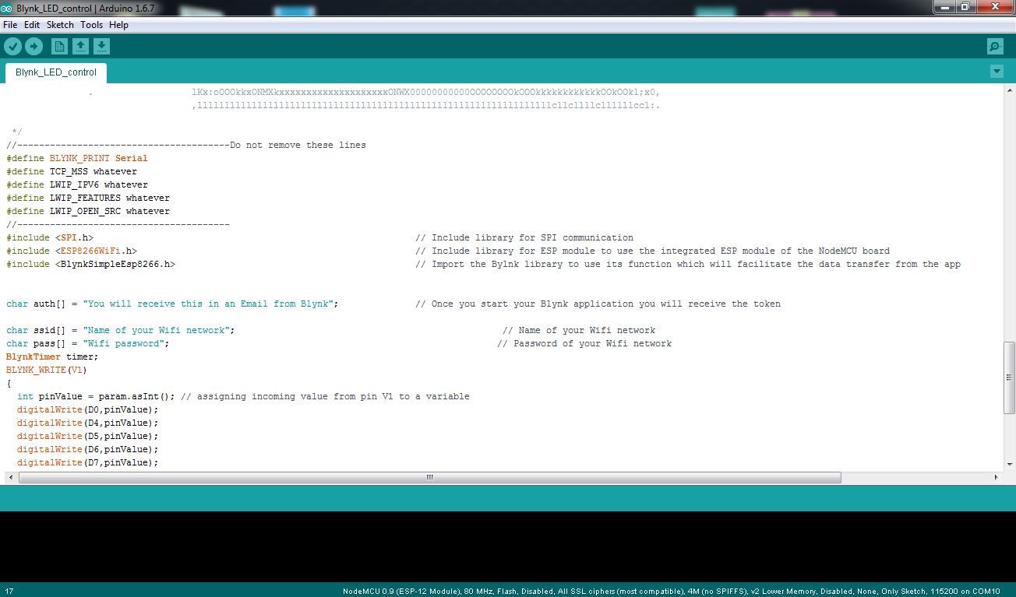This screenshot has height=597, width=1016.
Task: Click the editor's scroll up arrow
Action: pyautogui.click(x=1009, y=91)
